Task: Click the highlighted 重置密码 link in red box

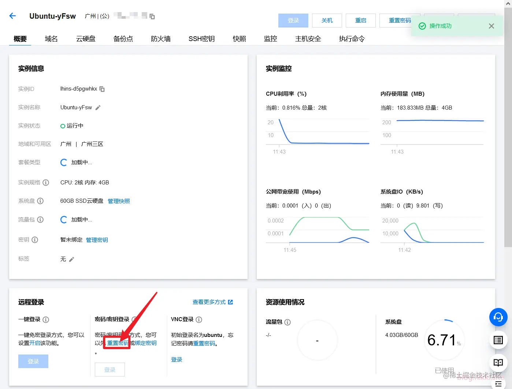Action: (x=116, y=343)
